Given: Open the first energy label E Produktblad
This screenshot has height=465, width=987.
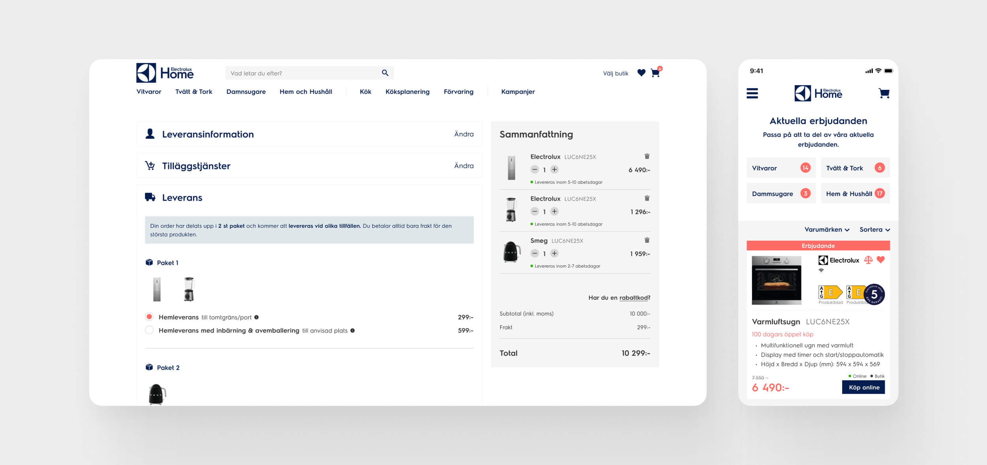Looking at the screenshot, I should click(x=830, y=294).
